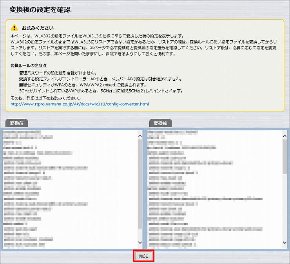Click the 閉じる (close) button
The image size is (290, 264).
pyautogui.click(x=143, y=256)
